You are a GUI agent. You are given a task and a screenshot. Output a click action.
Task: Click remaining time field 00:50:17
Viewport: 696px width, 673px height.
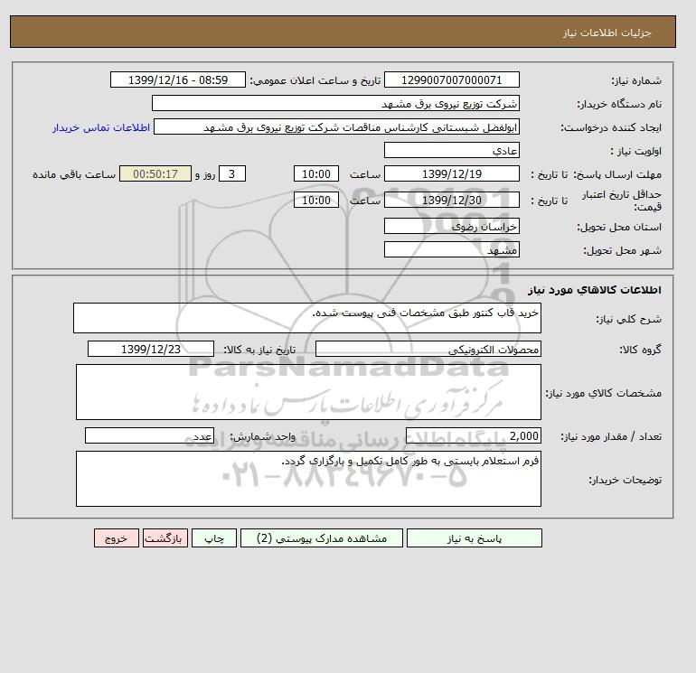pyautogui.click(x=155, y=174)
